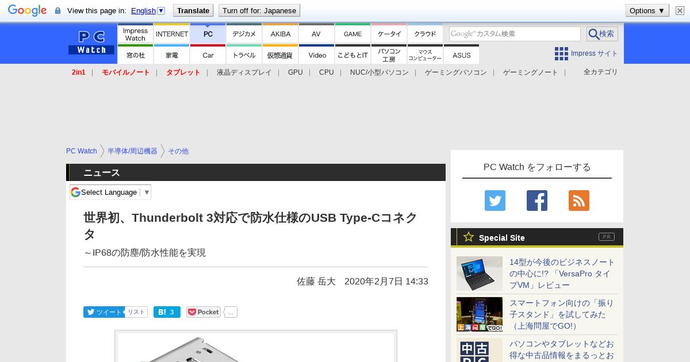Click the 検索 search button
The height and width of the screenshot is (362, 690).
602,34
